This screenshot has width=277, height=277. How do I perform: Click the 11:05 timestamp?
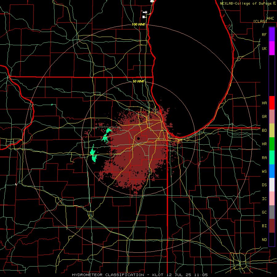click(x=201, y=275)
